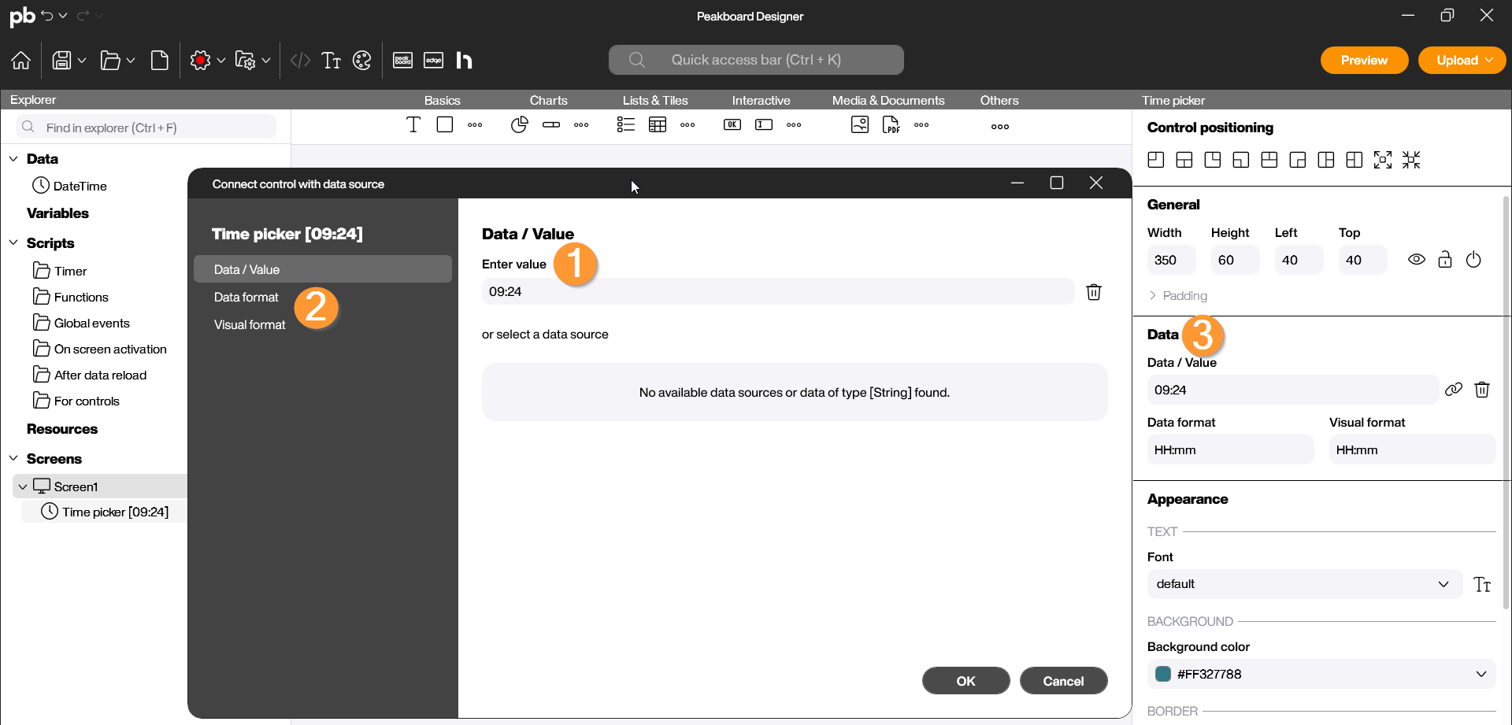Collapse the Screen1 tree node
This screenshot has height=725, width=1512.
pos(23,487)
